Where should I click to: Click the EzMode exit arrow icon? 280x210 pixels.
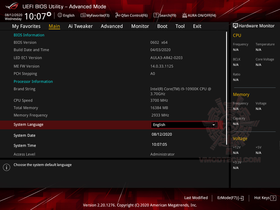[x=241, y=198]
